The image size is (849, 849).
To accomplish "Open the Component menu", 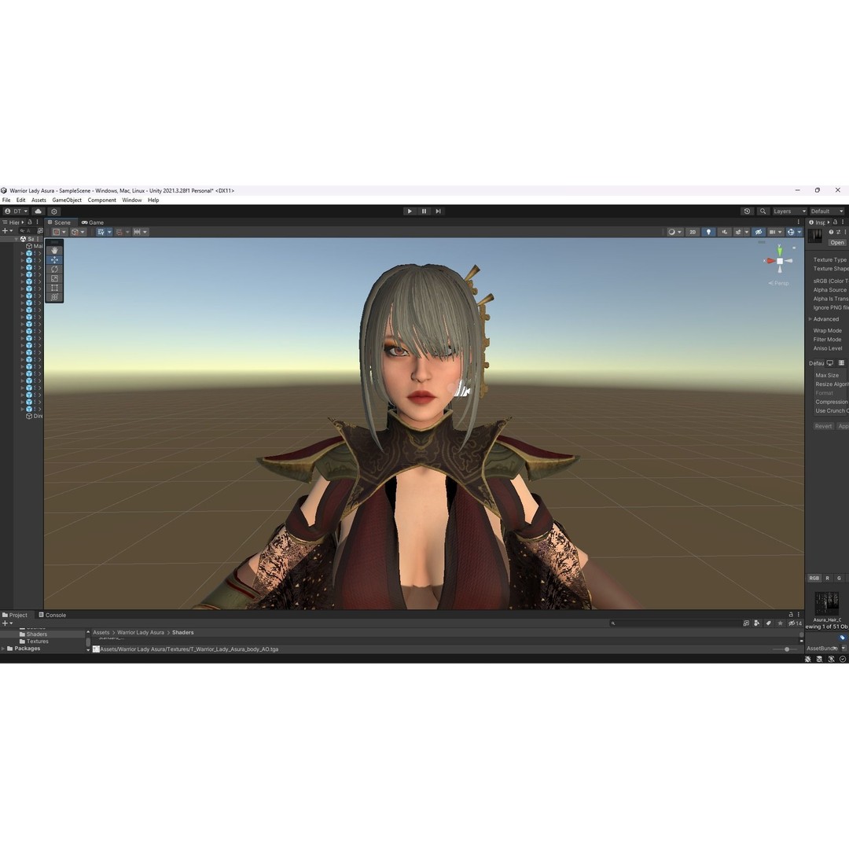I will click(101, 200).
